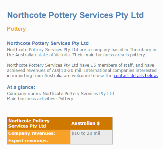Click the blue Northcote Pottery Services subheading

48,43
